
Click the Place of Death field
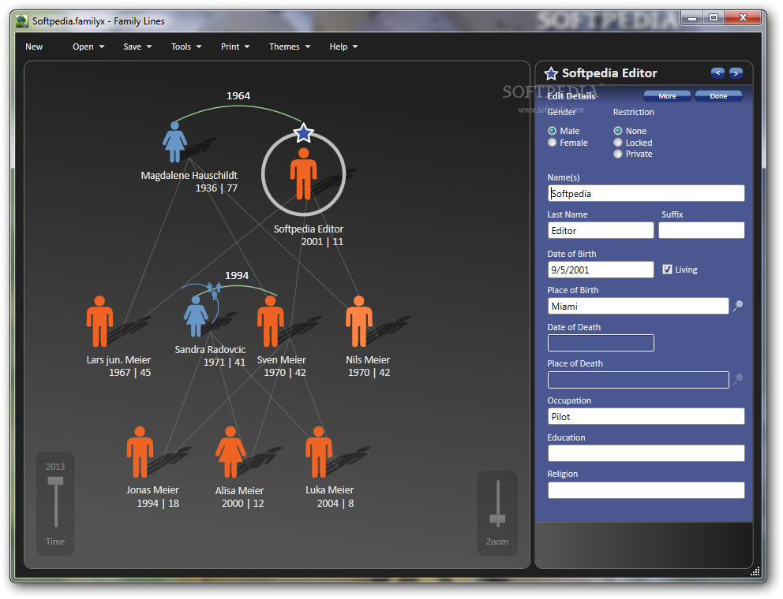(639, 380)
